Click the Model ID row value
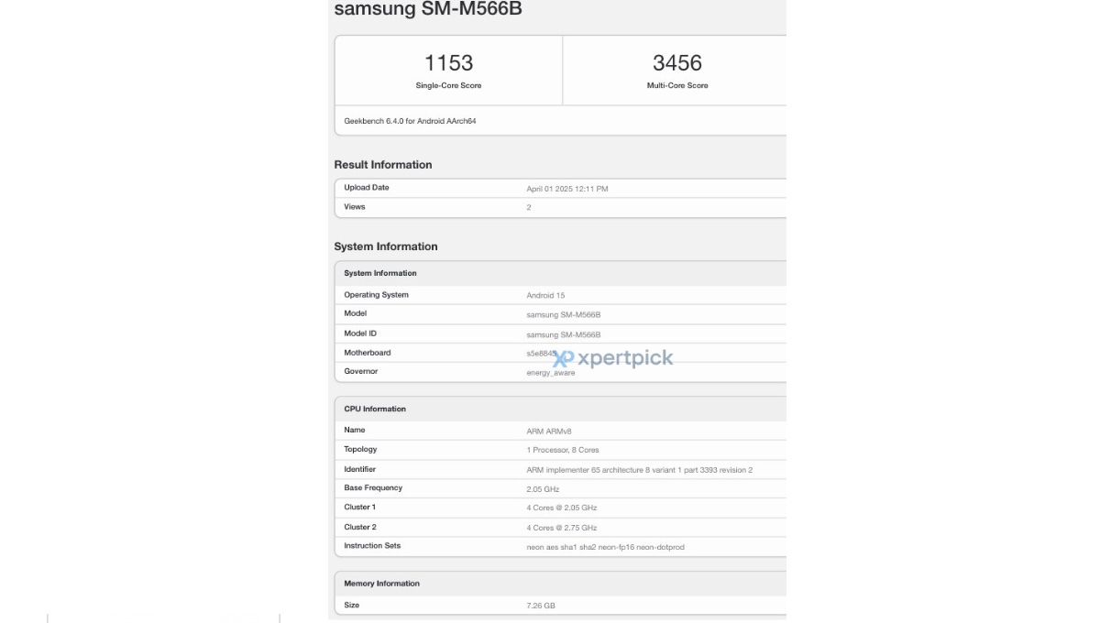The width and height of the screenshot is (1100, 623). click(564, 334)
